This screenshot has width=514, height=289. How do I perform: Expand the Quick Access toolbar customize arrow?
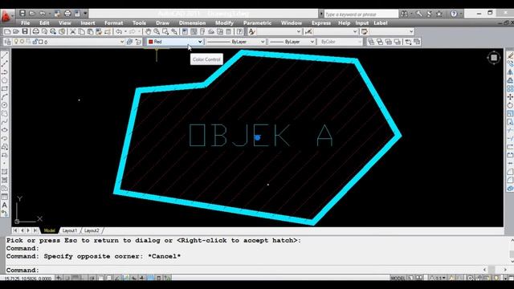click(85, 14)
